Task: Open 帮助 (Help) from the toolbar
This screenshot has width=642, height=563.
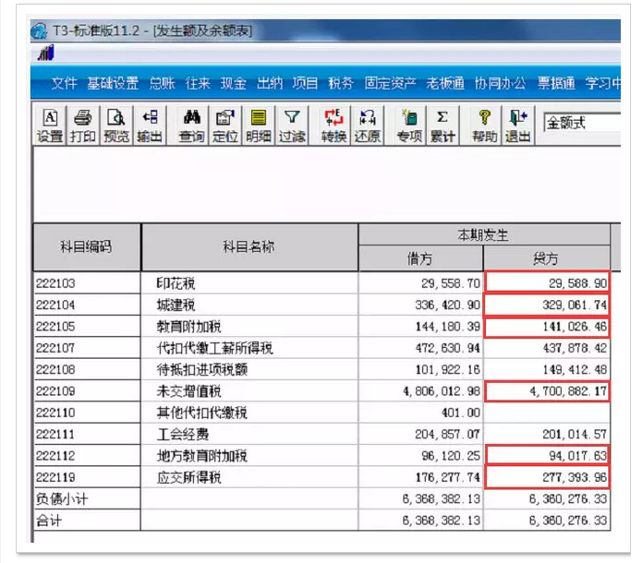Action: pyautogui.click(x=485, y=126)
